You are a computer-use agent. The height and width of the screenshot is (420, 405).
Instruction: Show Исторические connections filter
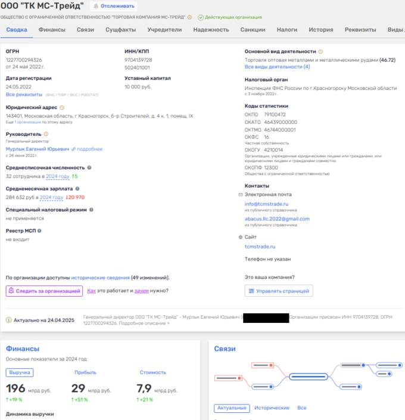tap(272, 407)
